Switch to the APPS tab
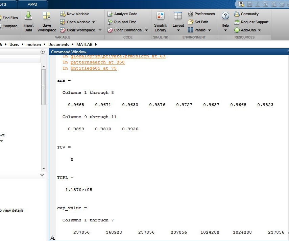289x241 pixels. pyautogui.click(x=32, y=4)
